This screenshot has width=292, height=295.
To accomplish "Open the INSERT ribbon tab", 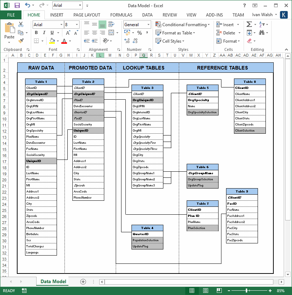I will click(x=57, y=15).
